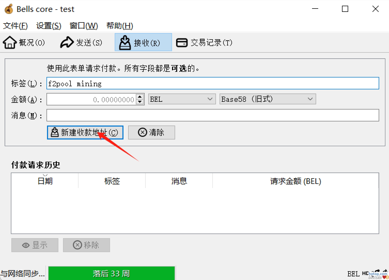This screenshot has width=389, height=280.
Task: Click the BEL unit status indicator
Action: tap(353, 274)
